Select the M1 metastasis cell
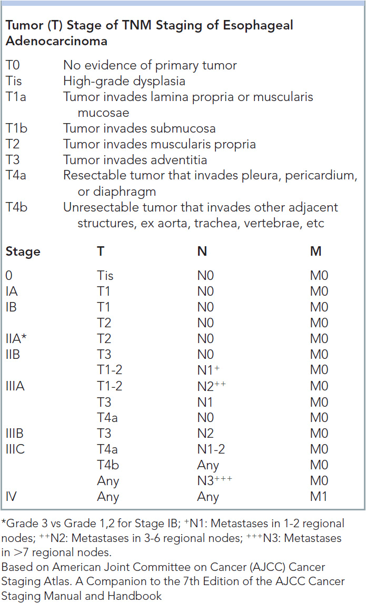Viewport: 366px width, 603px height. 319,497
